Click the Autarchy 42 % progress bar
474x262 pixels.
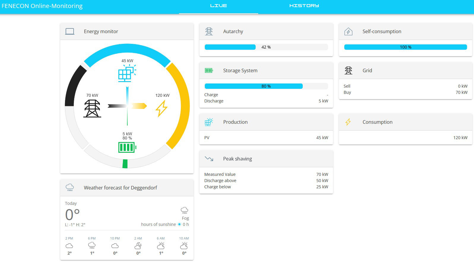pos(266,47)
